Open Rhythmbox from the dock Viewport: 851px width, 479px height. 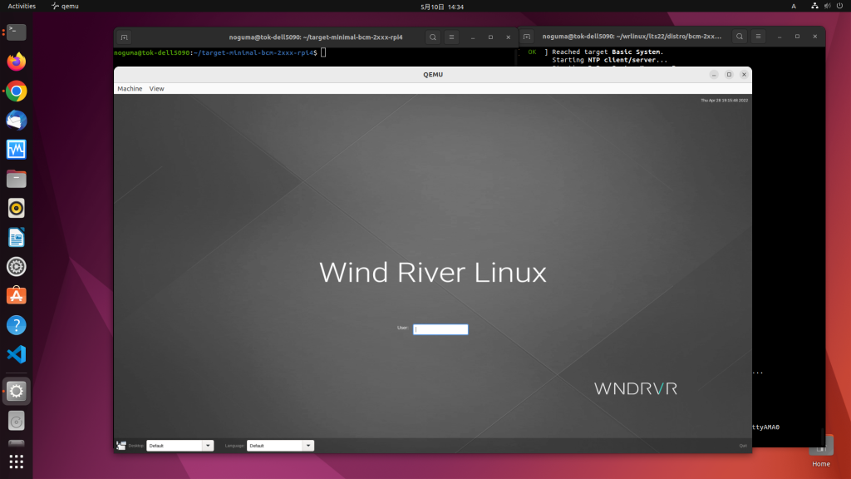pyautogui.click(x=17, y=208)
